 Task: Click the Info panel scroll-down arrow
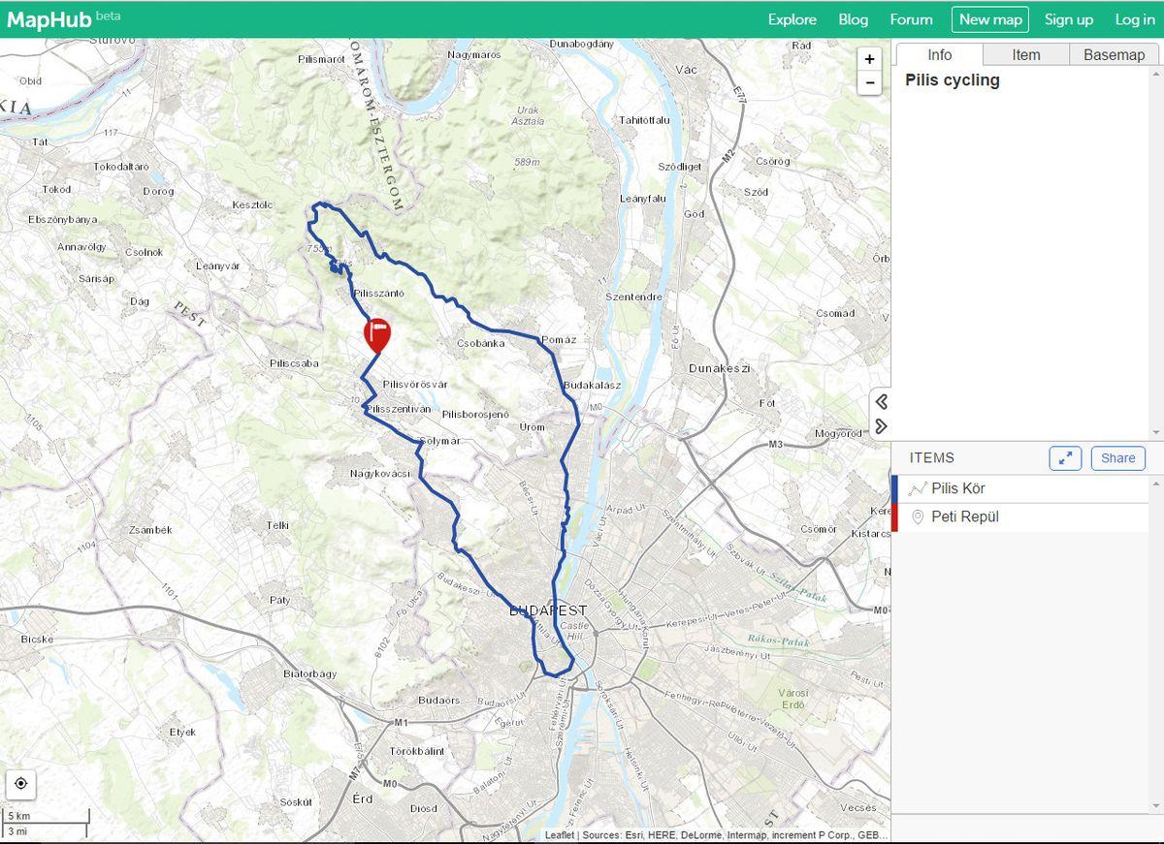[1155, 432]
